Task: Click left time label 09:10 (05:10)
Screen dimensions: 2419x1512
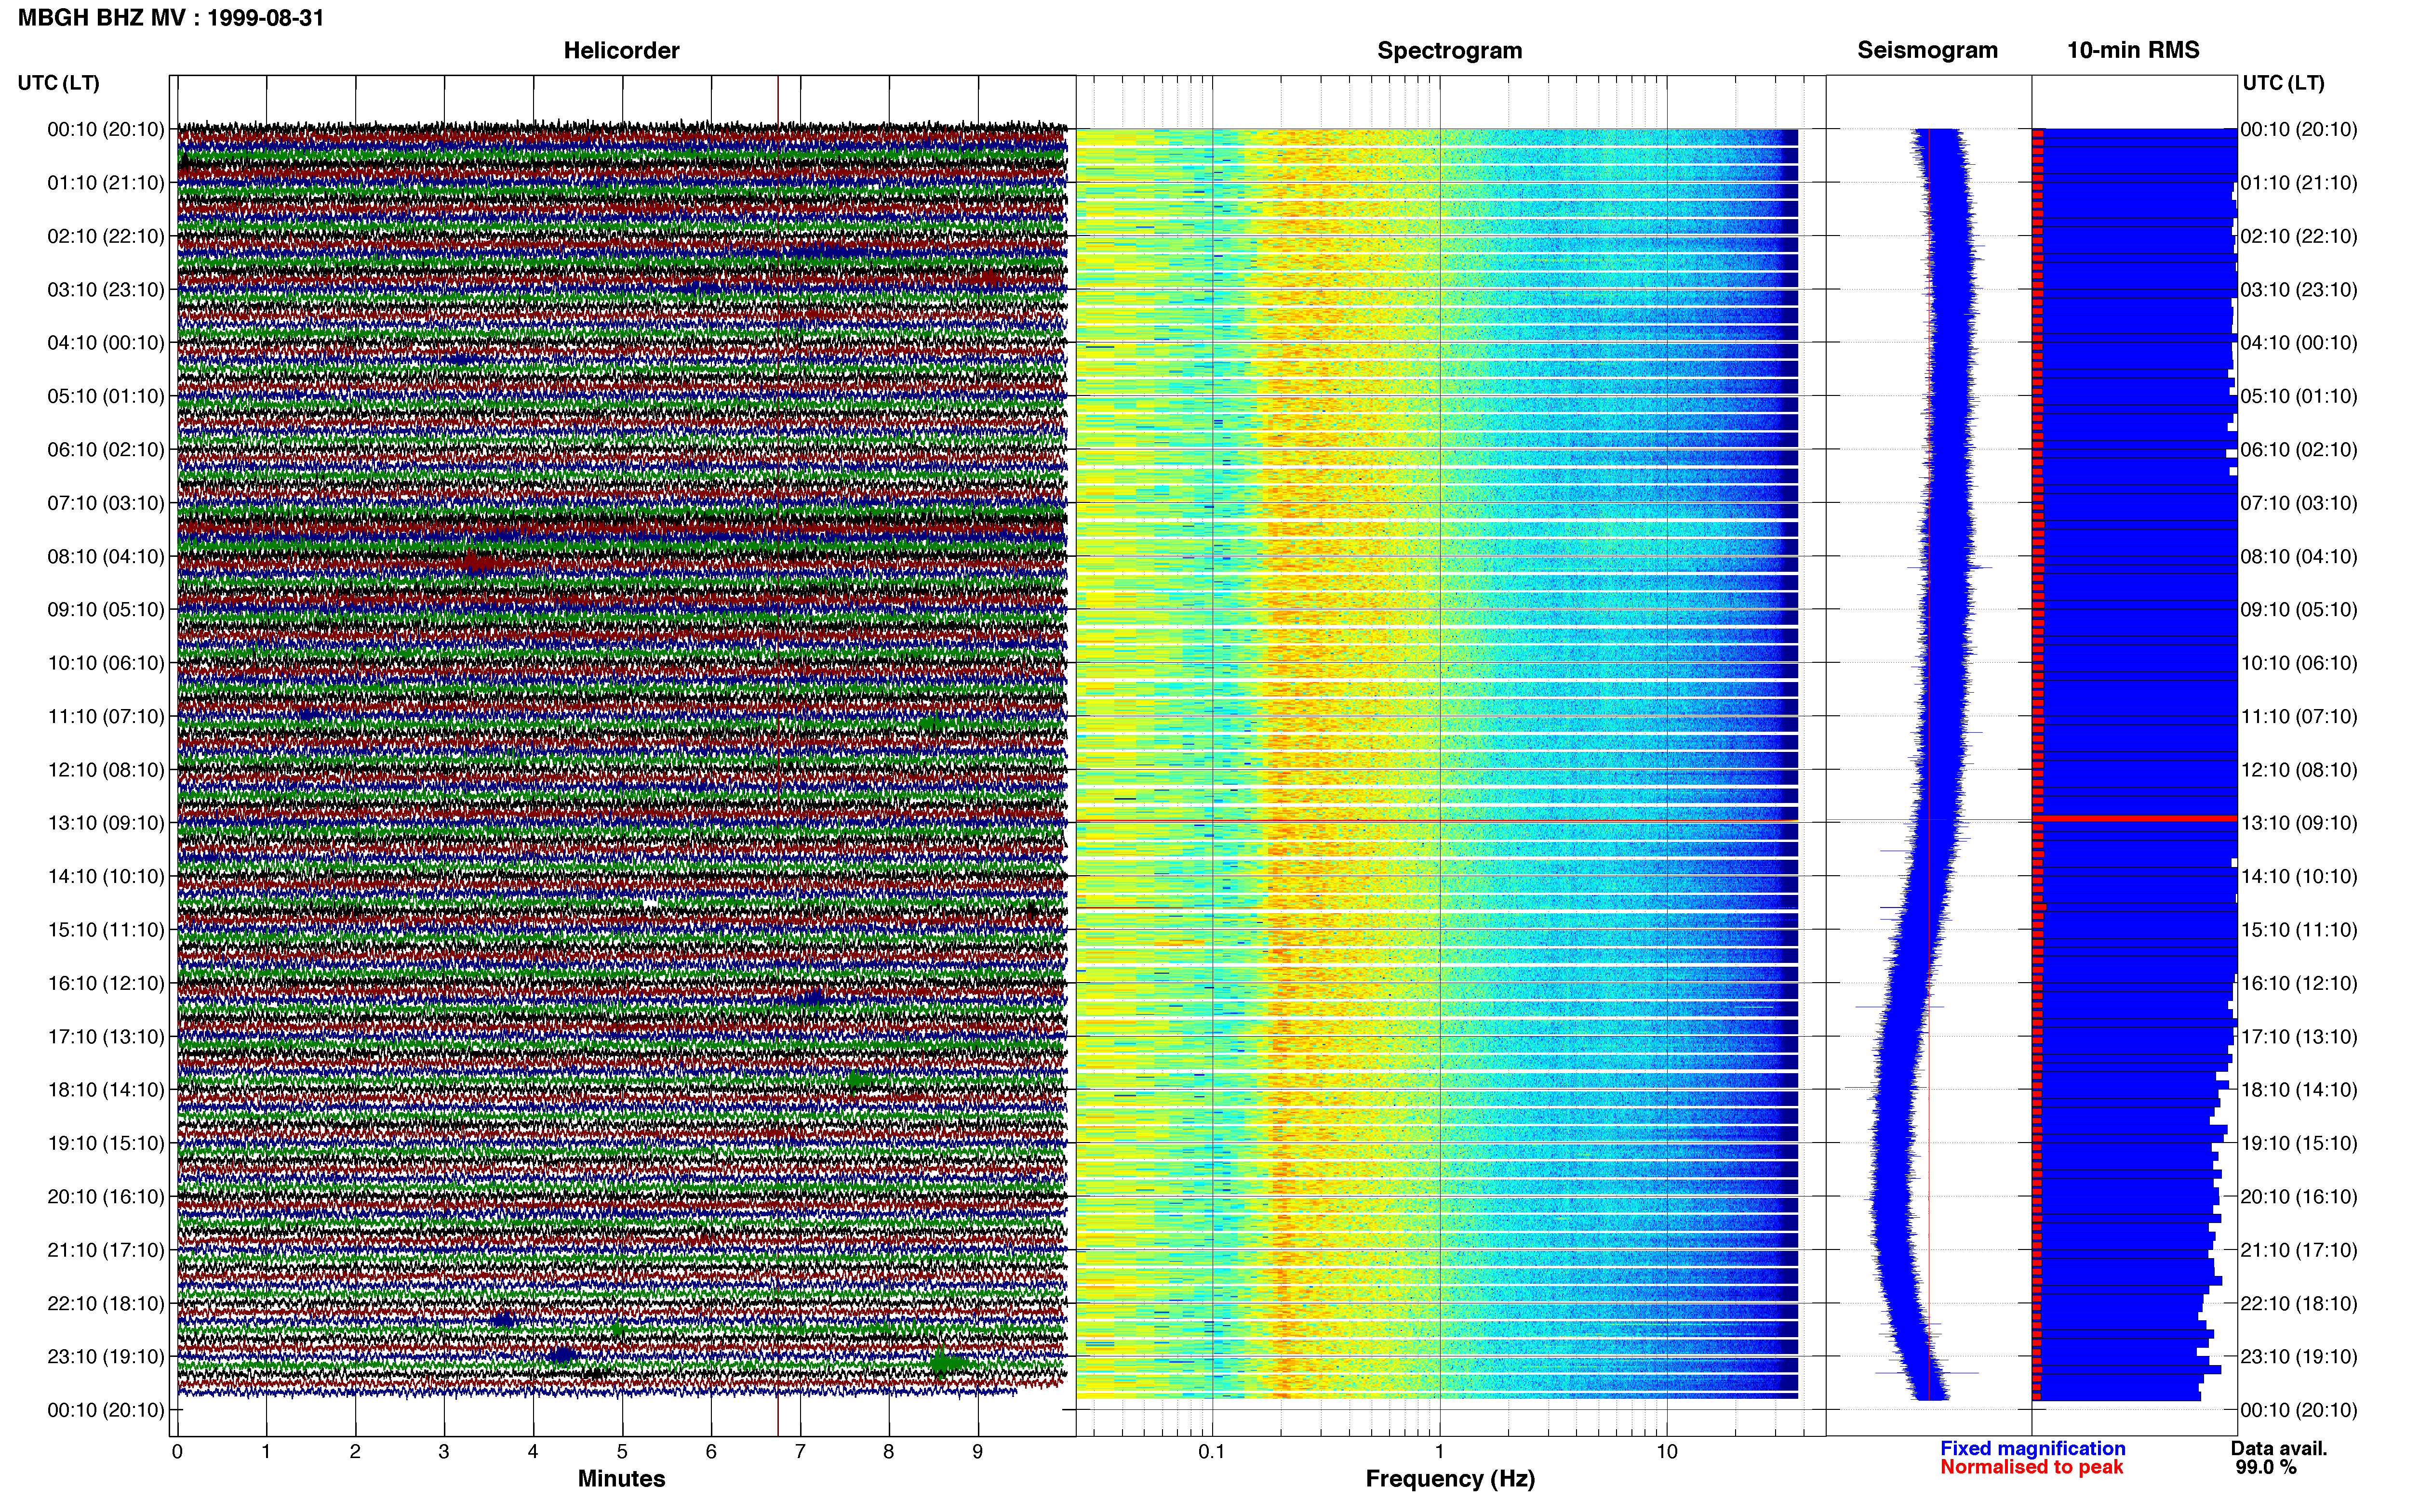Action: coord(106,610)
